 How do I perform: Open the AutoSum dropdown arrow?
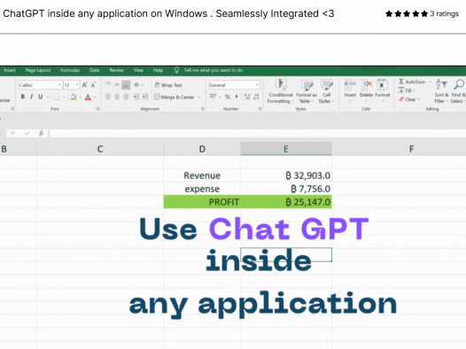(430, 81)
